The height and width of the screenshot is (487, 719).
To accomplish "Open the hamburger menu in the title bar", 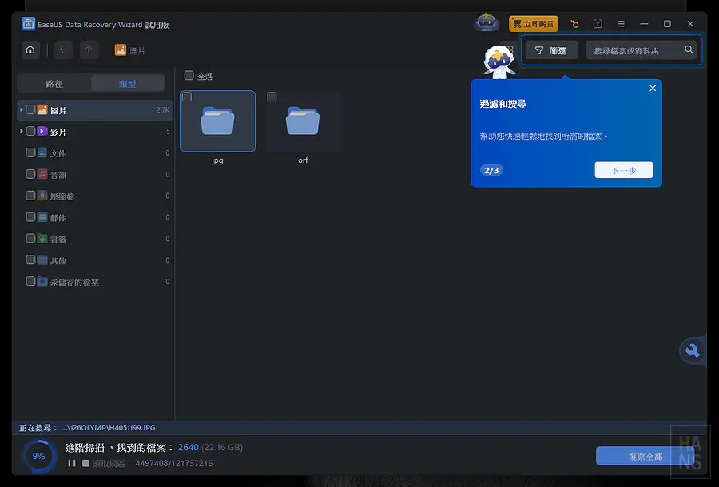I will pyautogui.click(x=621, y=24).
